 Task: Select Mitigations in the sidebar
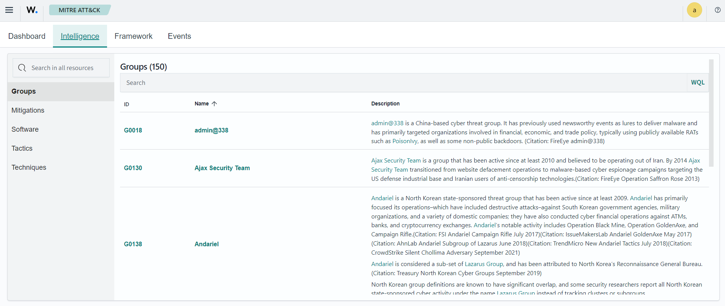(x=61, y=110)
